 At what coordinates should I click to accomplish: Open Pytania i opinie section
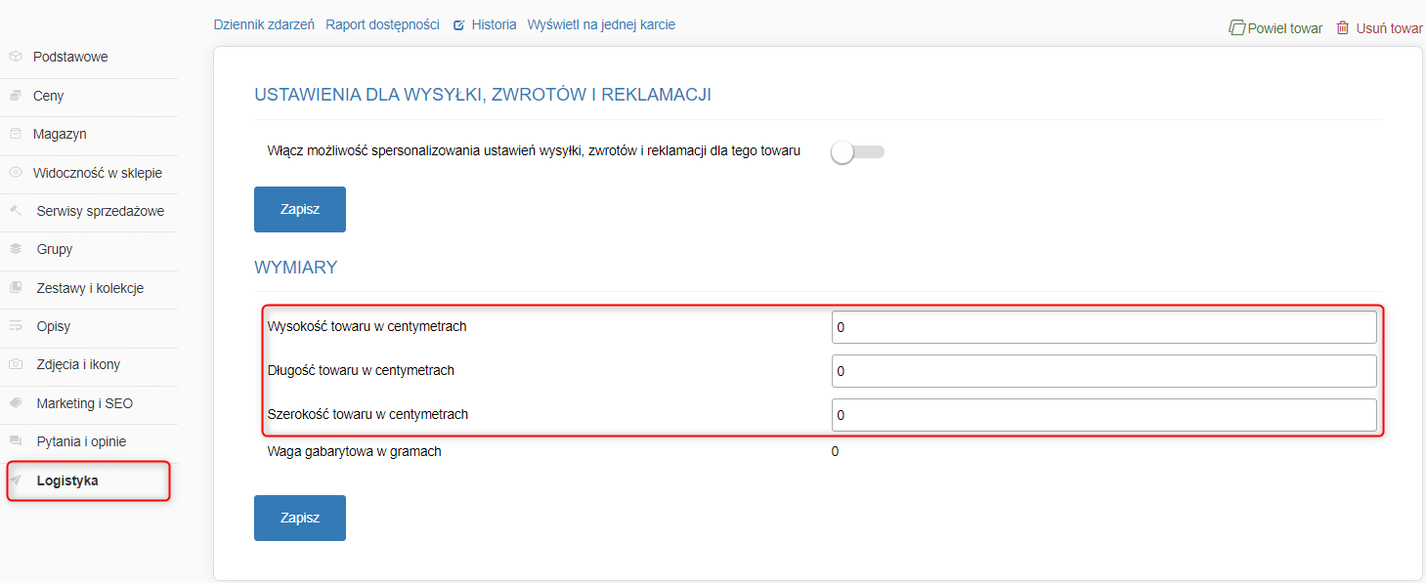[x=81, y=441]
